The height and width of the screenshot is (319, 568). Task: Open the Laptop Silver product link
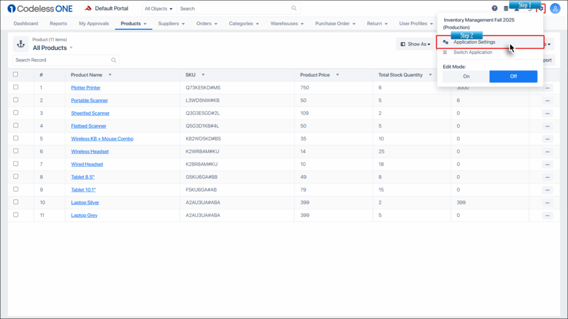tap(84, 202)
